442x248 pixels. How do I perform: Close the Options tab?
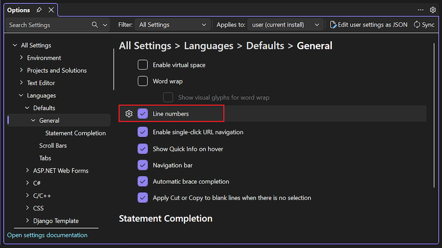51,10
